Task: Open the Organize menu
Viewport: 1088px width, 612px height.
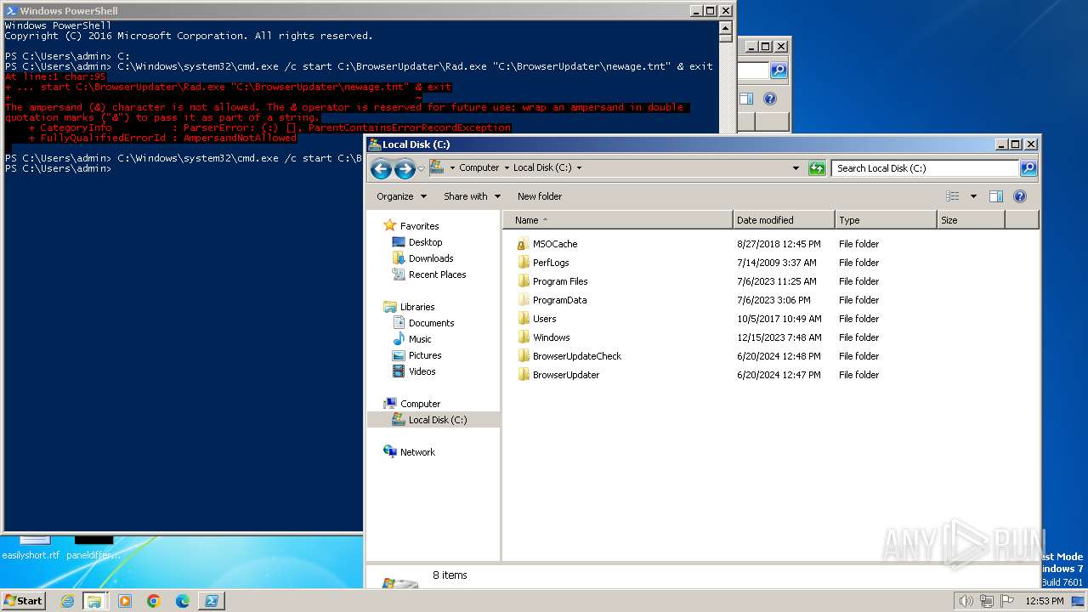Action: [x=401, y=196]
